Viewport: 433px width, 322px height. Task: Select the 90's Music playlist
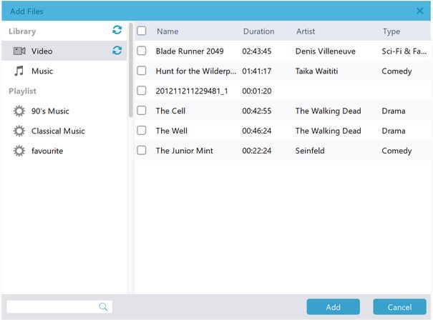[x=50, y=111]
